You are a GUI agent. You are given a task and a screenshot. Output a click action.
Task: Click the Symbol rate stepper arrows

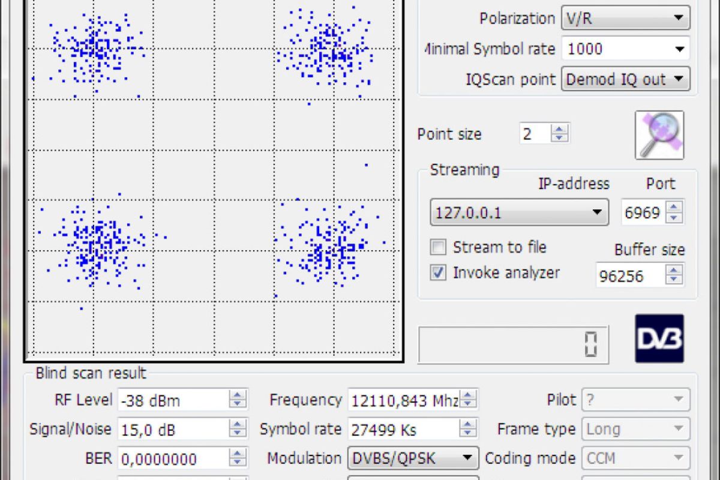tap(469, 430)
